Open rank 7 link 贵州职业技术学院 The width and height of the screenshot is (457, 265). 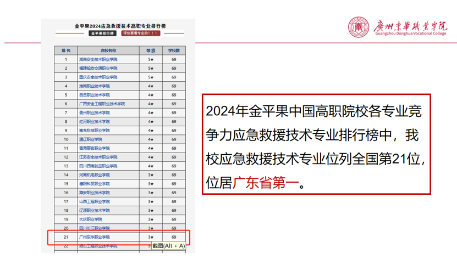point(95,112)
